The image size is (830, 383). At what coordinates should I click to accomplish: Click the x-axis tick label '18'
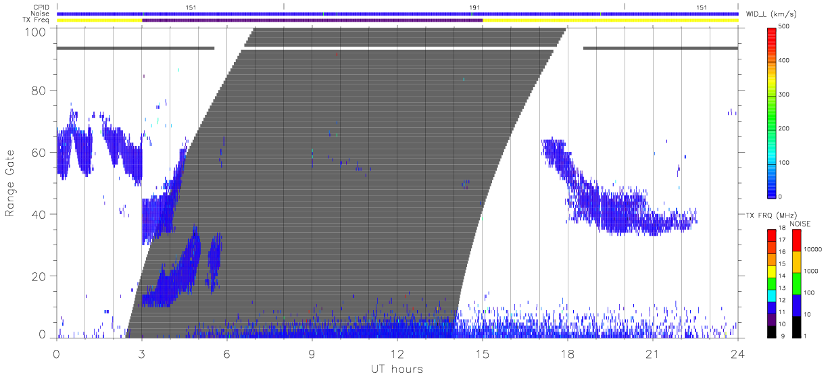point(567,353)
